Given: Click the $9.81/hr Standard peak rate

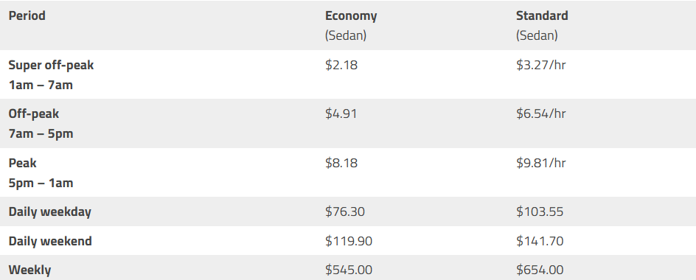Looking at the screenshot, I should [540, 163].
